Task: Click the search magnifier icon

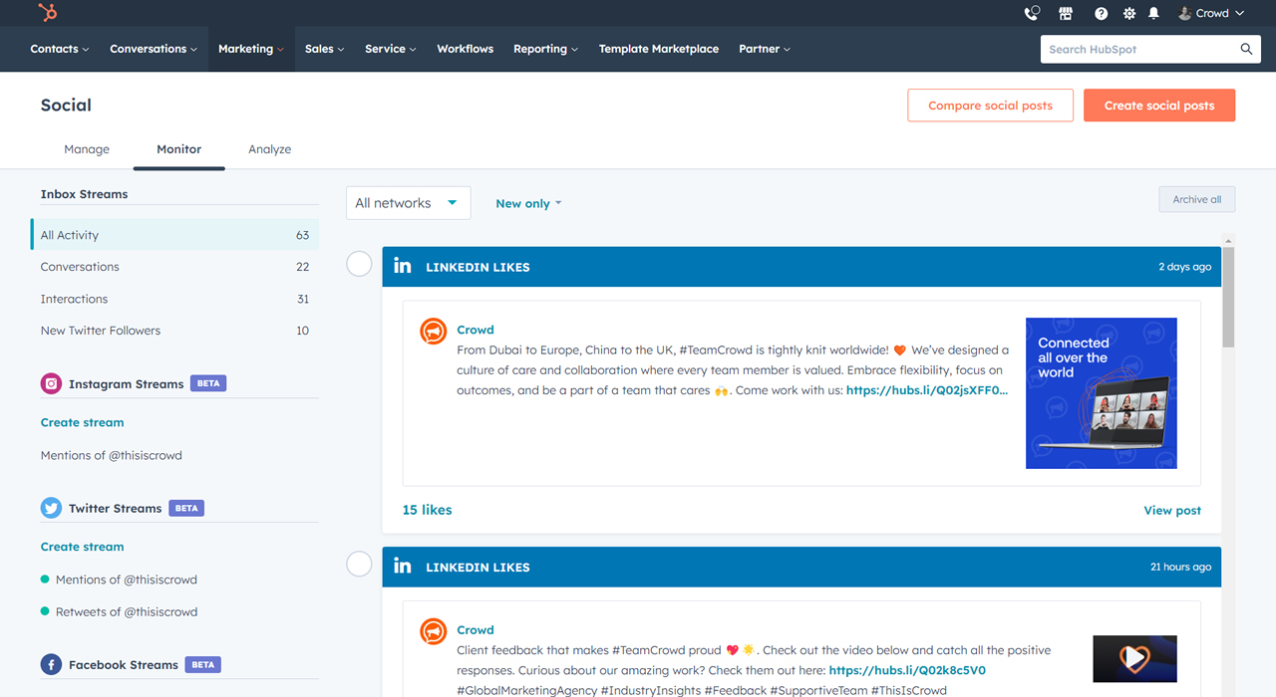Action: 1246,49
